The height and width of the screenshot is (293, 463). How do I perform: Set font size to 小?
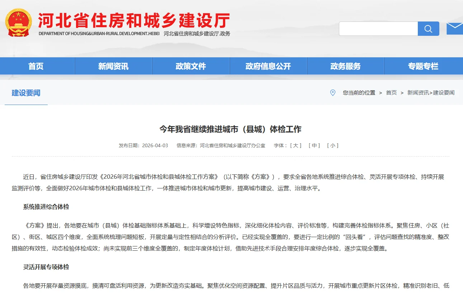(x=332, y=145)
